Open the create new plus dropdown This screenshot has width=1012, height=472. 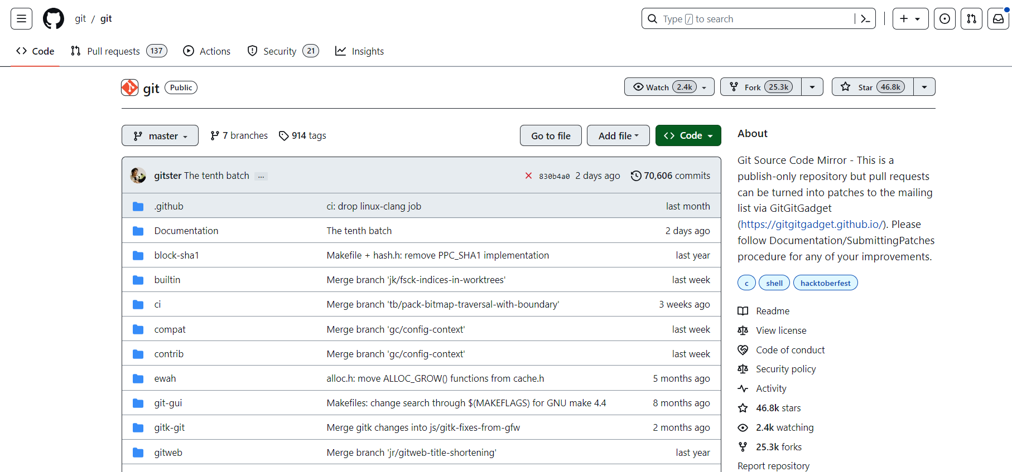pyautogui.click(x=910, y=19)
